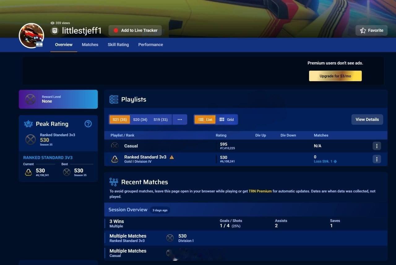This screenshot has height=265, width=396.
Task: Switch playlists to List view
Action: click(x=205, y=120)
